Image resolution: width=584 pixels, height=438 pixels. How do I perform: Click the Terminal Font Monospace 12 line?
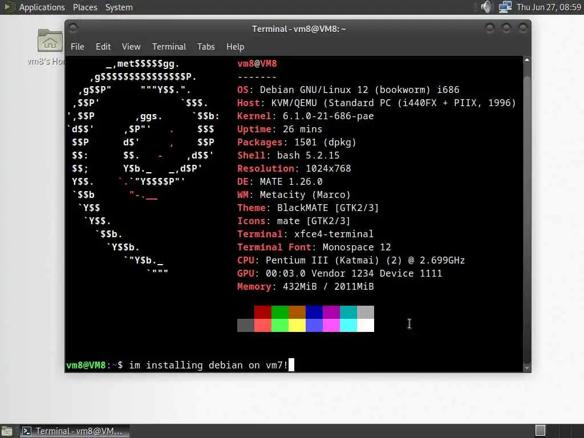[314, 247]
